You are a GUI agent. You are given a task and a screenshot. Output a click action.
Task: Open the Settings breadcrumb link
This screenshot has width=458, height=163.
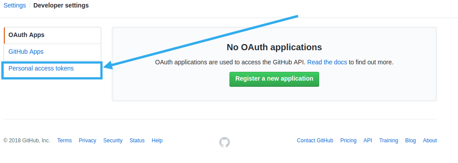tap(15, 5)
